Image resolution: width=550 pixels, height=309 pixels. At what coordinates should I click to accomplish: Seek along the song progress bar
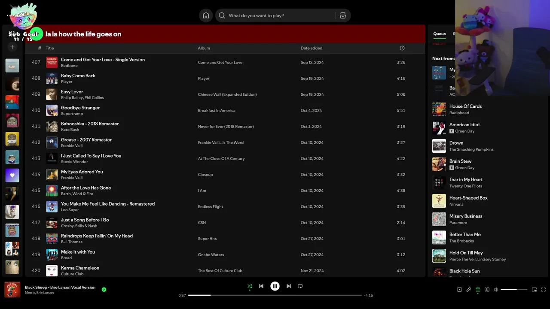tap(275, 295)
